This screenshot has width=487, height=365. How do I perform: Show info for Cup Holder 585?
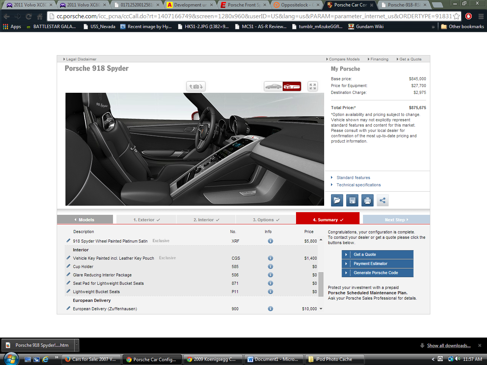[270, 267]
